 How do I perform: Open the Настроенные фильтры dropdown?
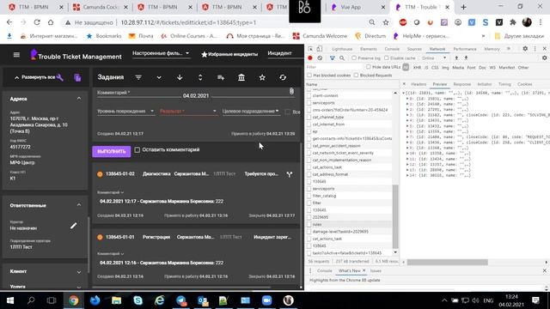click(x=161, y=53)
